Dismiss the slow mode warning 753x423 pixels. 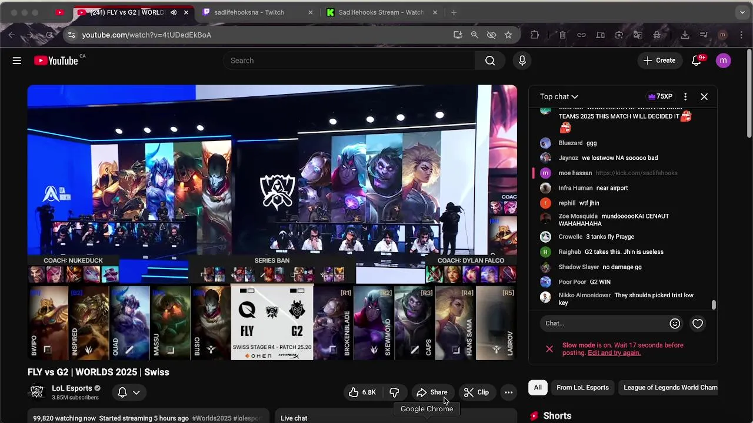pos(549,349)
